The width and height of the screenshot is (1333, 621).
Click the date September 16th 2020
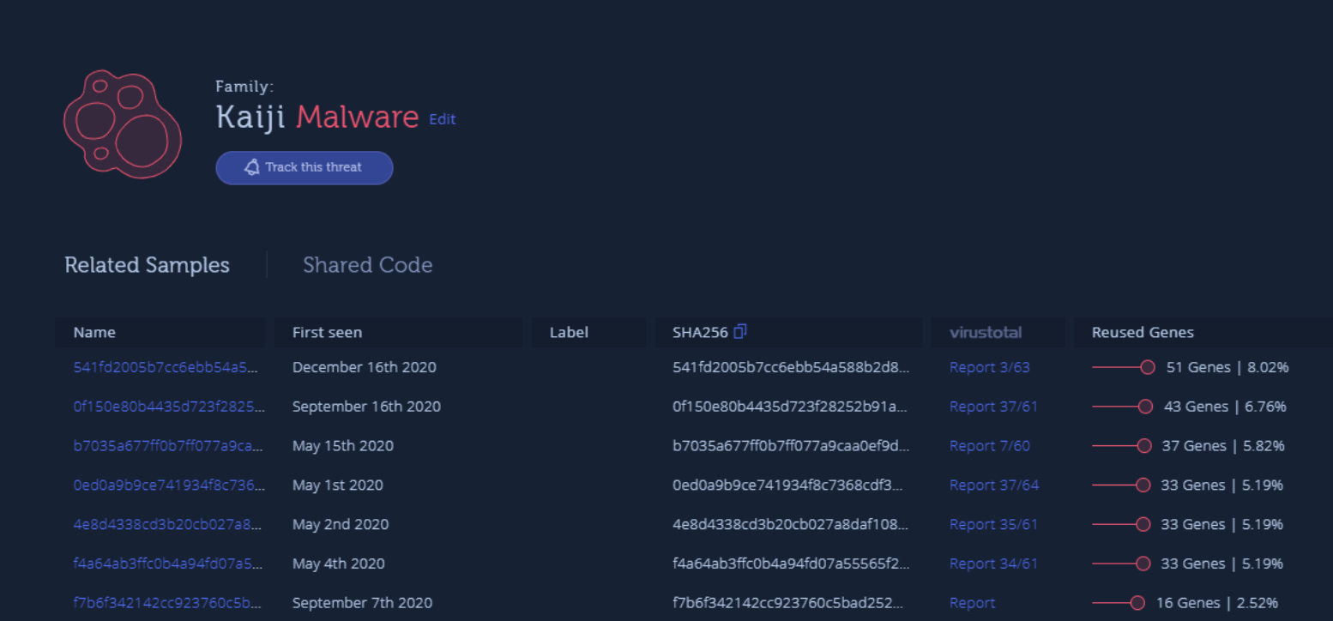[x=366, y=407]
